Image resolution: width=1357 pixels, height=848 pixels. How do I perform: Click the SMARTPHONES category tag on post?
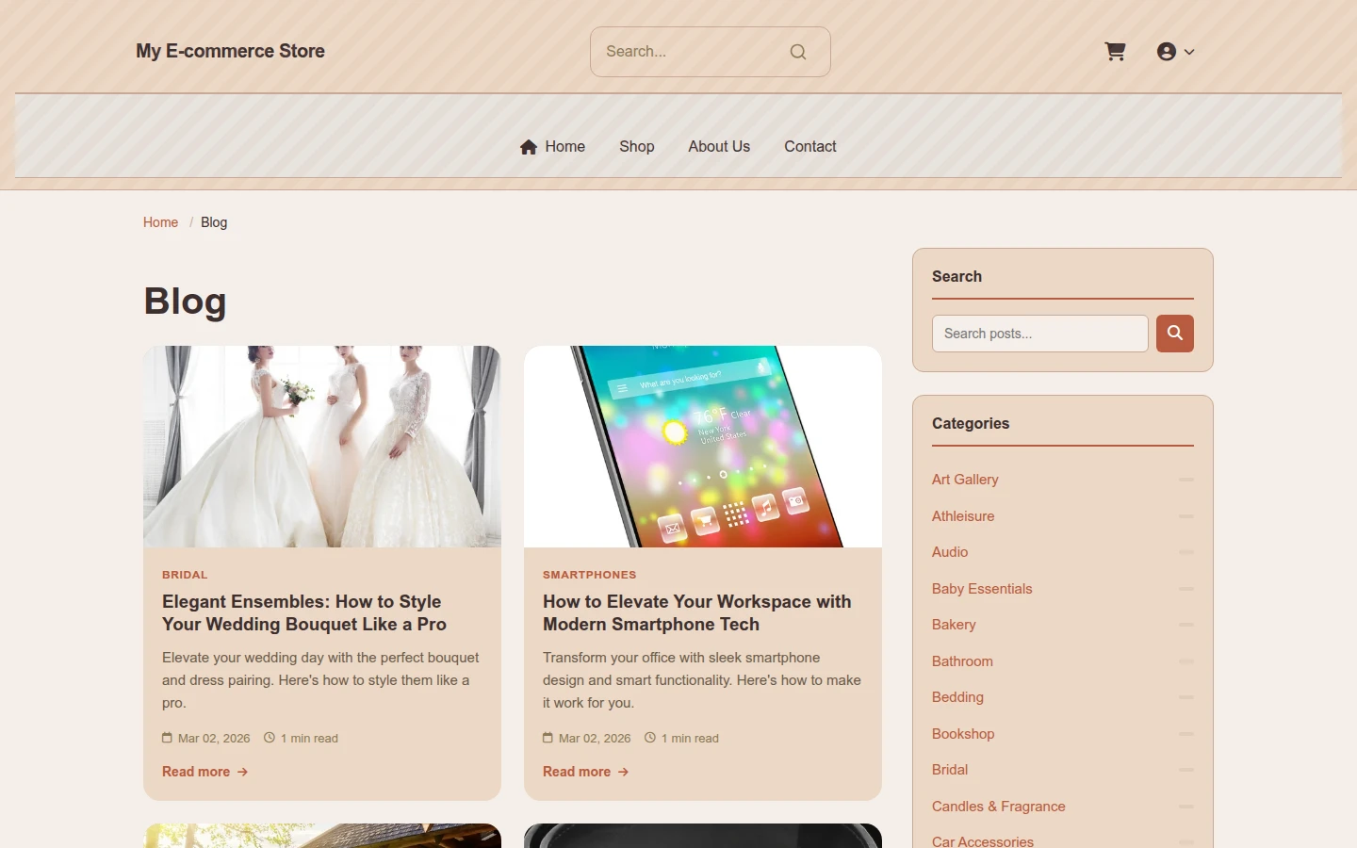(x=590, y=575)
